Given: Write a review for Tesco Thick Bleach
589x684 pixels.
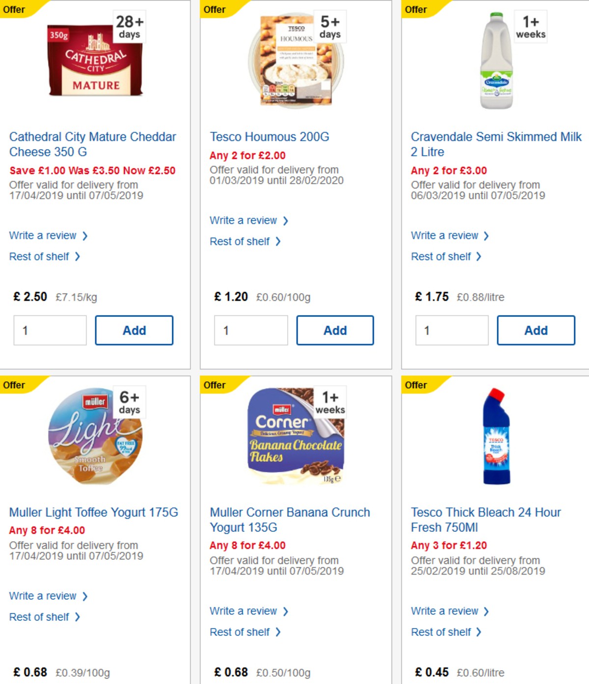Looking at the screenshot, I should point(445,611).
